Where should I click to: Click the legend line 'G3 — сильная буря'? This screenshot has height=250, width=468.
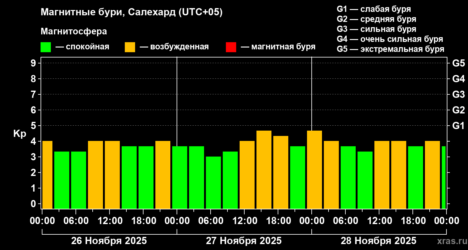click(377, 29)
